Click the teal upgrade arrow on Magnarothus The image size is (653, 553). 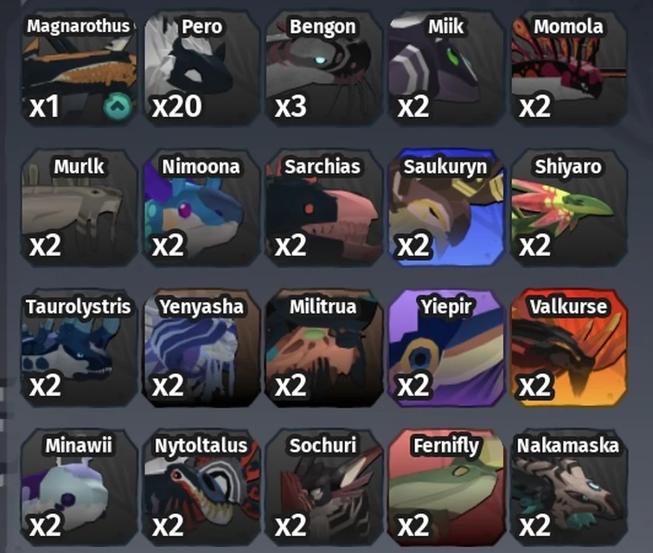118,106
